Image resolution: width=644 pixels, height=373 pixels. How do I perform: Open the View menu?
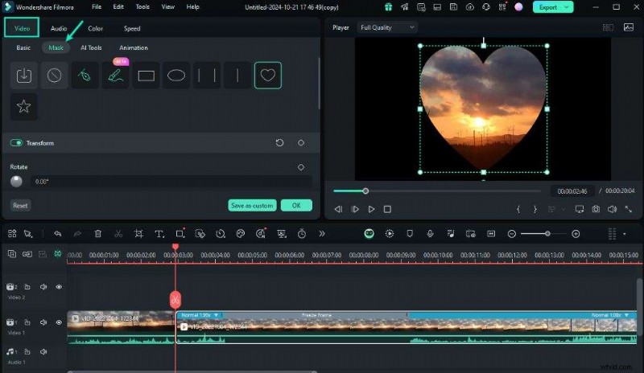pyautogui.click(x=168, y=7)
